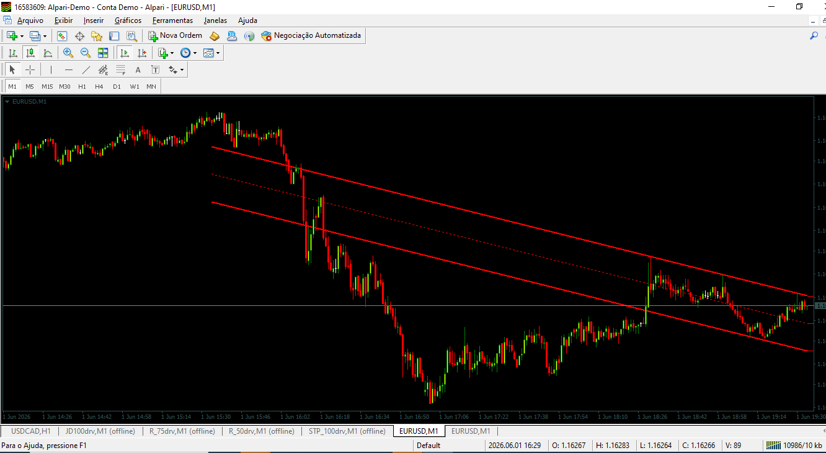Open the MetaEditor yellow book icon
The height and width of the screenshot is (453, 826).
pos(215,36)
